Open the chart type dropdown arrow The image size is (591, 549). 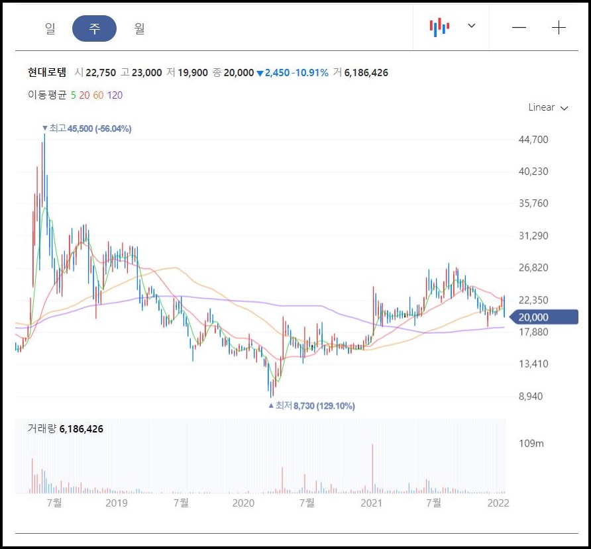pos(472,26)
